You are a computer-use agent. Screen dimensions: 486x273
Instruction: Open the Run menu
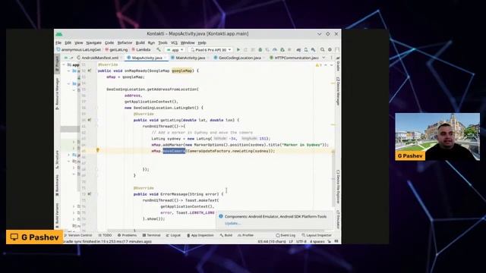151,42
